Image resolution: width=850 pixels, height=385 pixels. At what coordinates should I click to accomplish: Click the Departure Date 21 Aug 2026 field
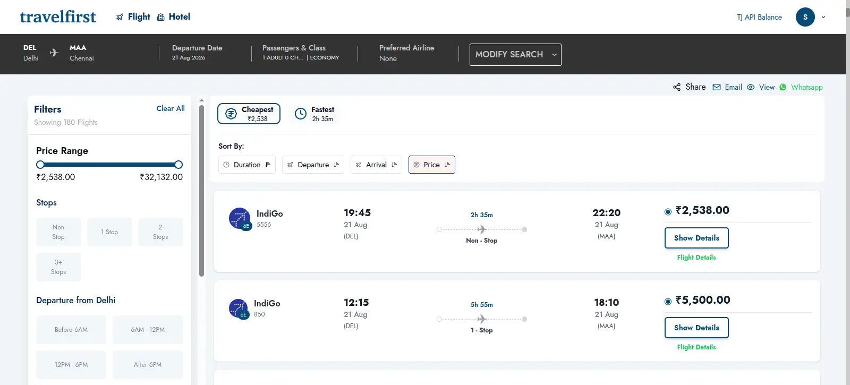pos(197,53)
